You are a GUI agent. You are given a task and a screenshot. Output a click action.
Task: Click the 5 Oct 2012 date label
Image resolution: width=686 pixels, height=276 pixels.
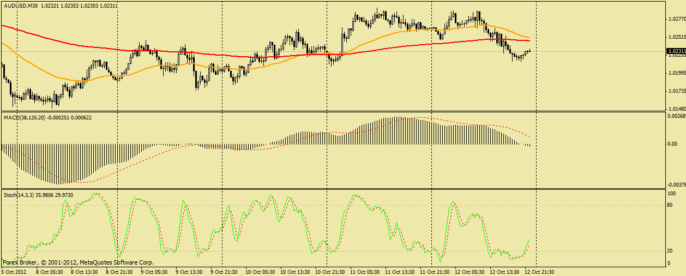[x=14, y=271]
